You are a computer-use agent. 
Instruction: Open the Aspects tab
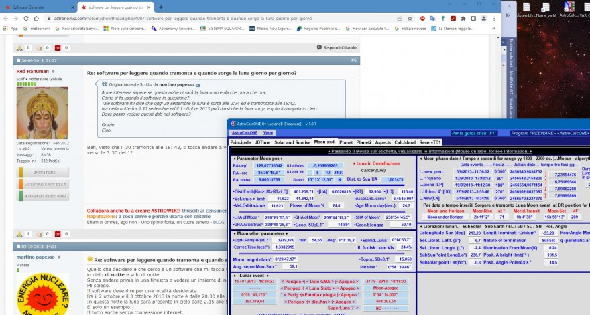tap(383, 142)
